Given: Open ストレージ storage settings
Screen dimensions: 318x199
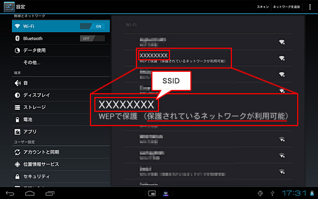Looking at the screenshot, I should pyautogui.click(x=61, y=107).
